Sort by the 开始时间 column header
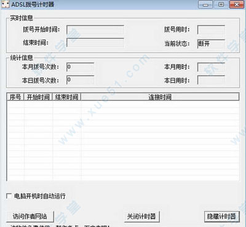 pyautogui.click(x=38, y=97)
